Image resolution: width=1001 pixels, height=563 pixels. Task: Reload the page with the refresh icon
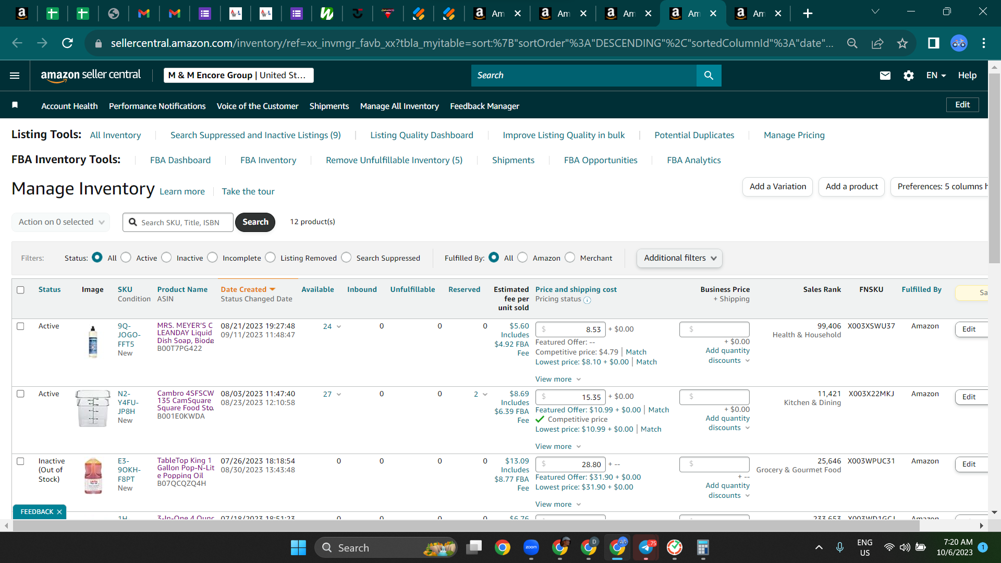(67, 43)
